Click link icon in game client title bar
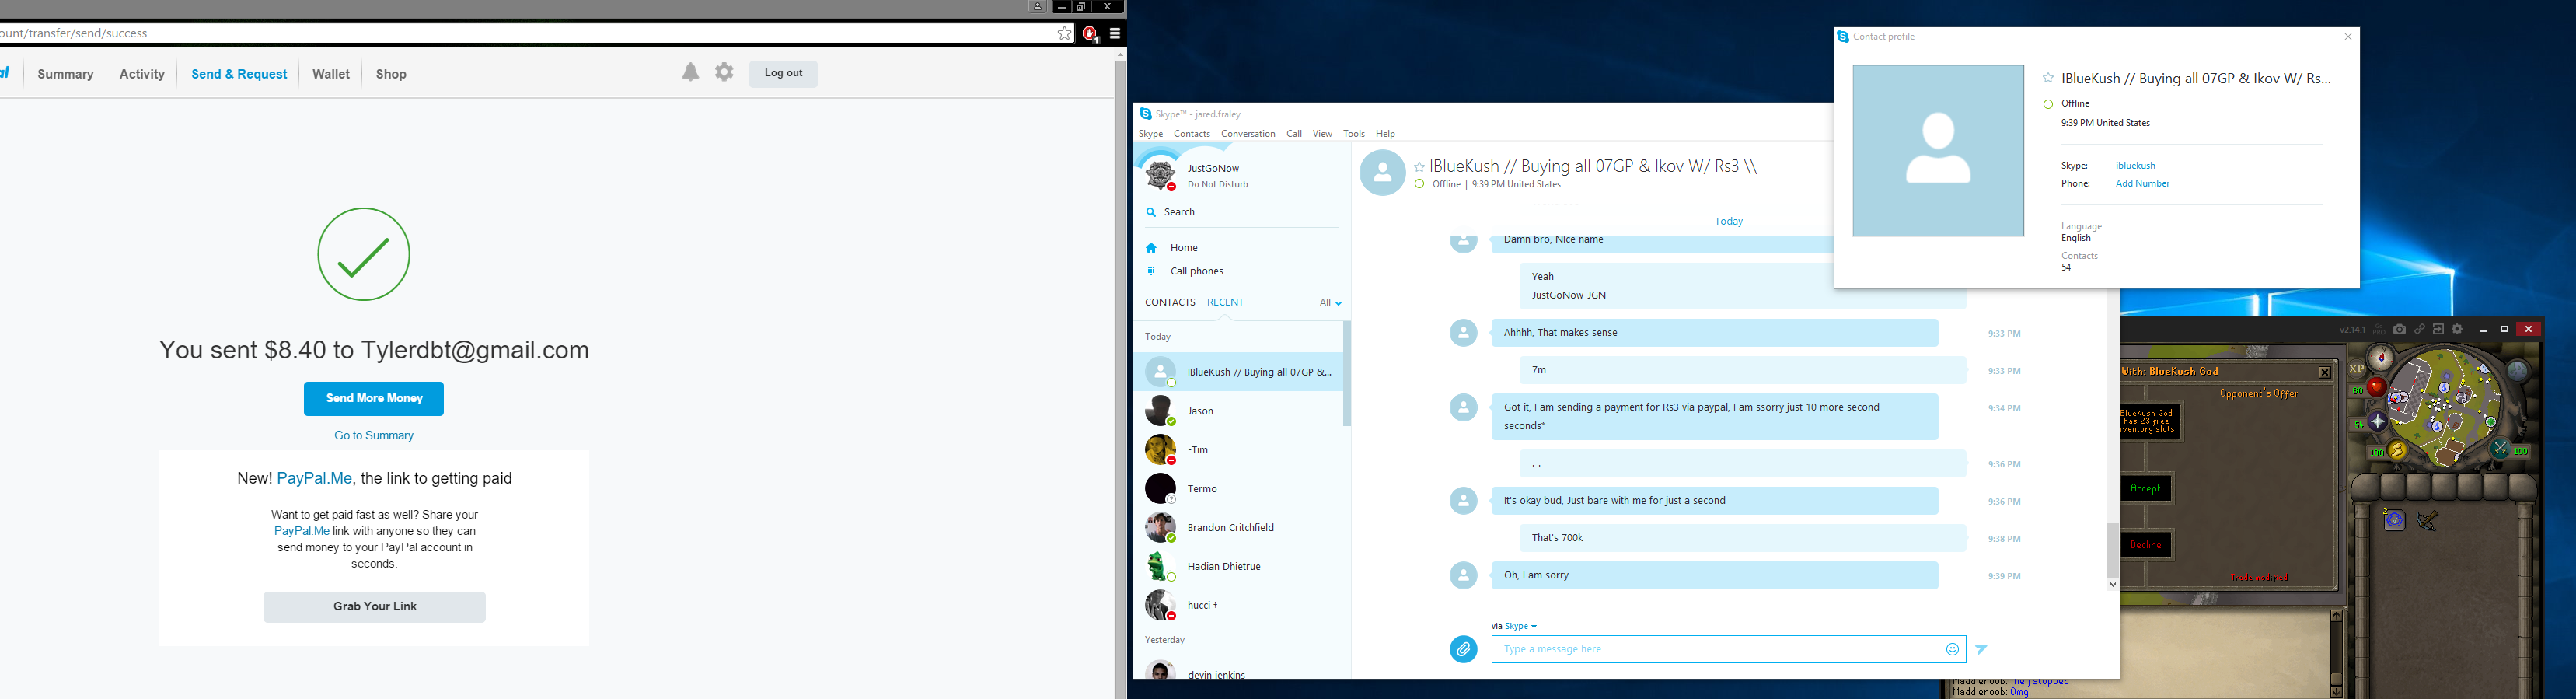2576x699 pixels. point(2420,329)
